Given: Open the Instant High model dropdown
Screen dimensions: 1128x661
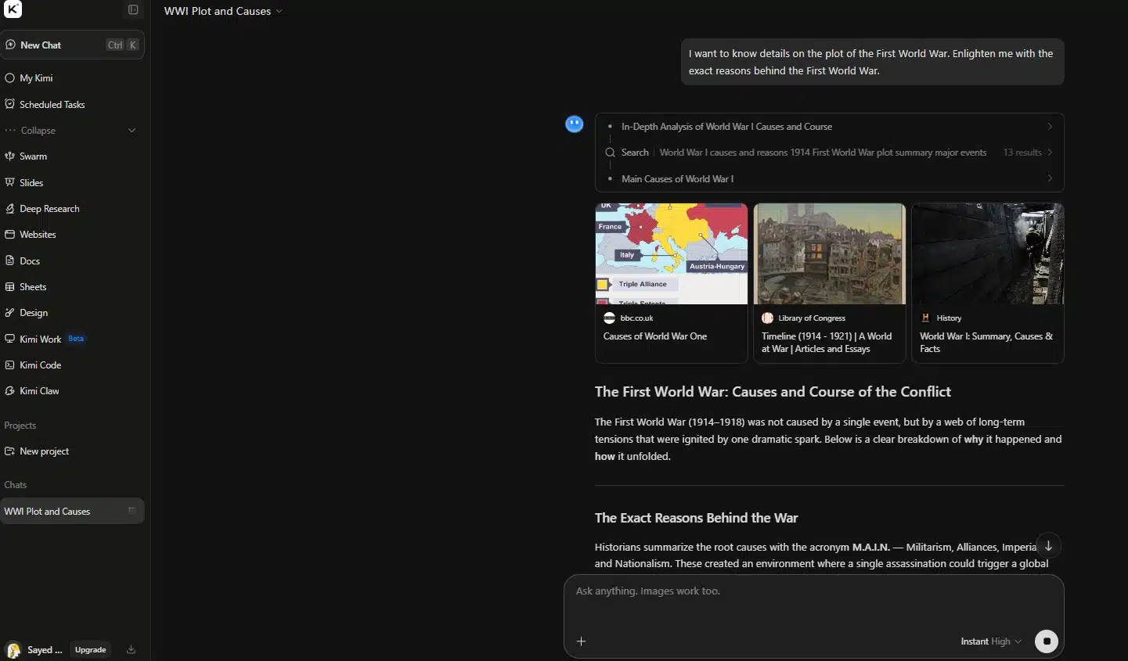Looking at the screenshot, I should pos(991,641).
